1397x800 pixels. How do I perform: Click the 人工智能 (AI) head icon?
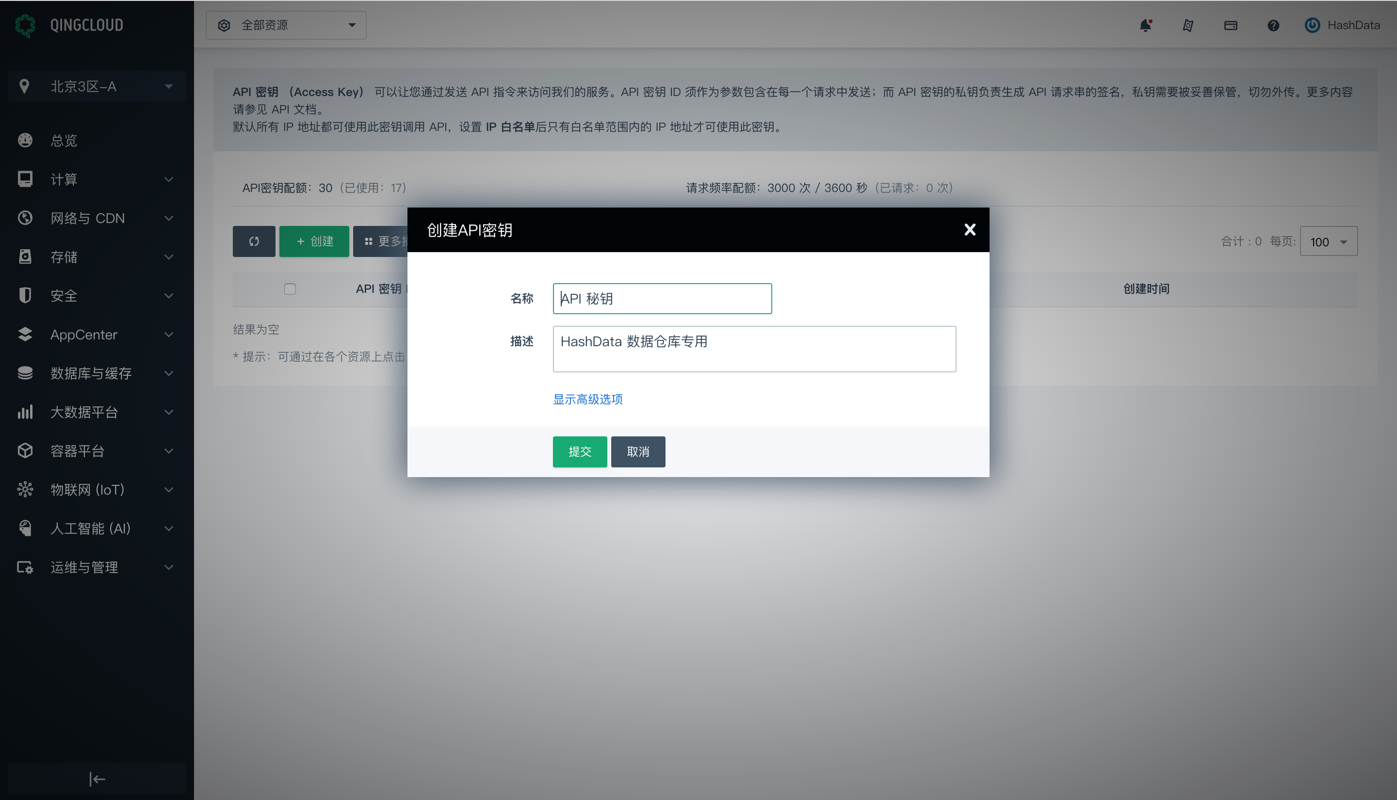25,528
